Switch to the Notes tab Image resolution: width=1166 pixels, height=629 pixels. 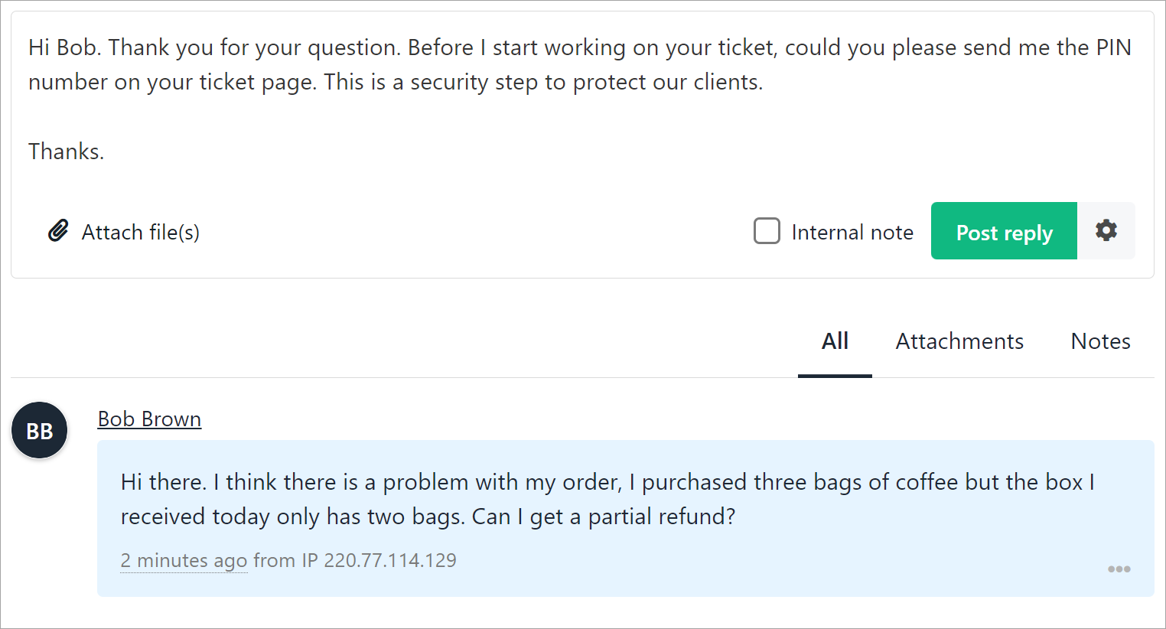1100,341
